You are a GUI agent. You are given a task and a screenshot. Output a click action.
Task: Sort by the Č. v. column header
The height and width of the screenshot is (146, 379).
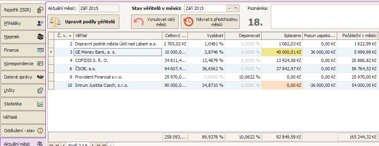[64, 36]
